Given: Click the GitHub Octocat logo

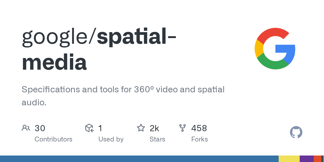Looking at the screenshot, I should point(296,133).
